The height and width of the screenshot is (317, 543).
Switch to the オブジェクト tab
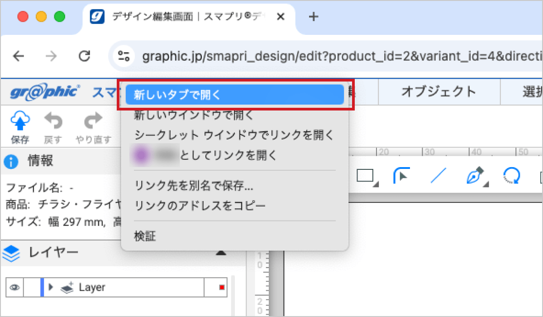[x=438, y=91]
